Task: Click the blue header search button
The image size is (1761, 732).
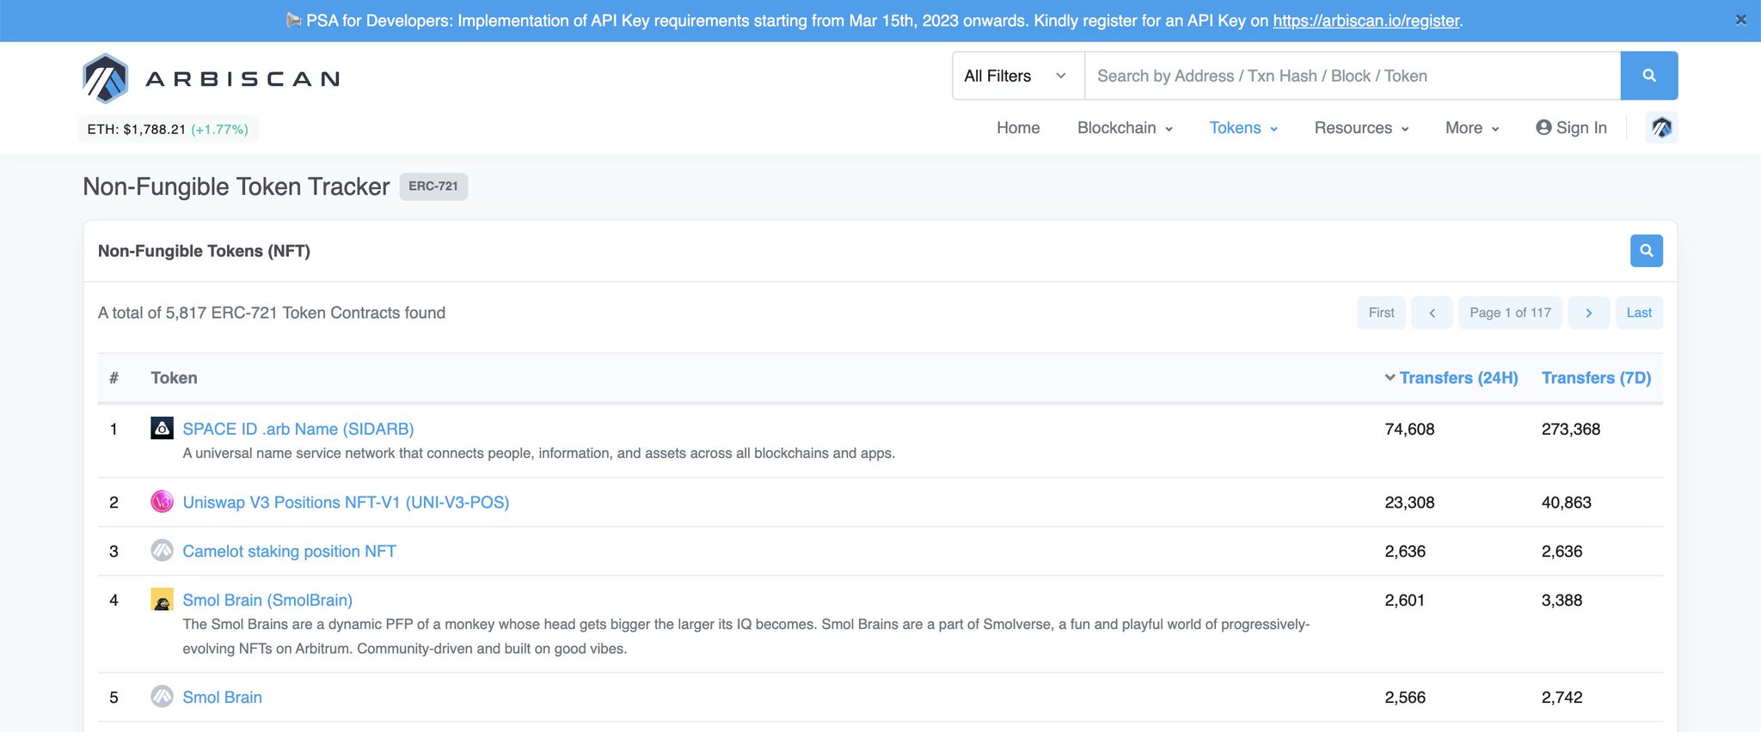Action: tap(1648, 76)
